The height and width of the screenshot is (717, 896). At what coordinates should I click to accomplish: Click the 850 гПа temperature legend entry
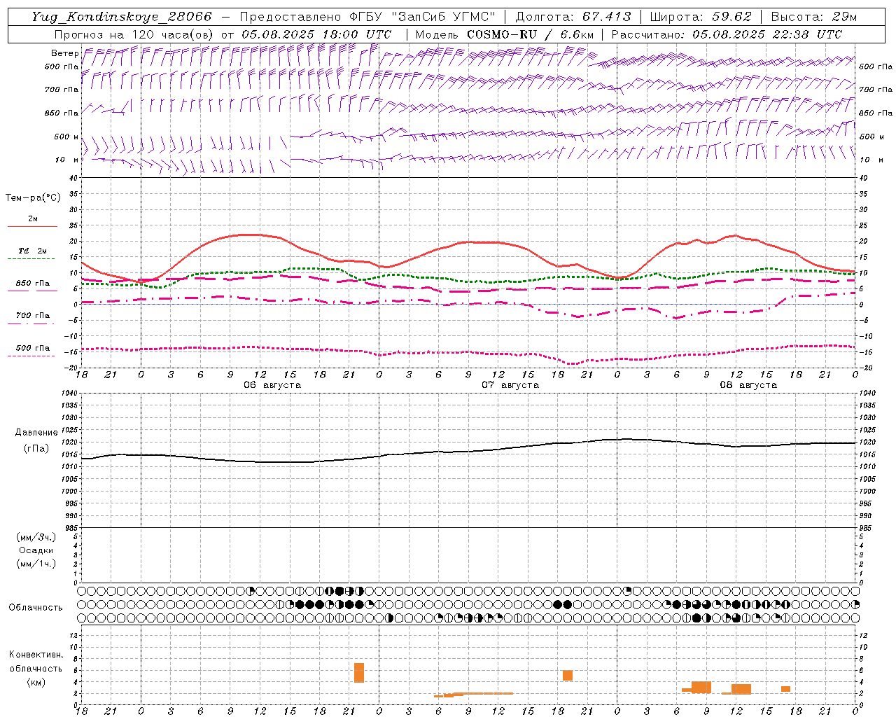click(33, 284)
